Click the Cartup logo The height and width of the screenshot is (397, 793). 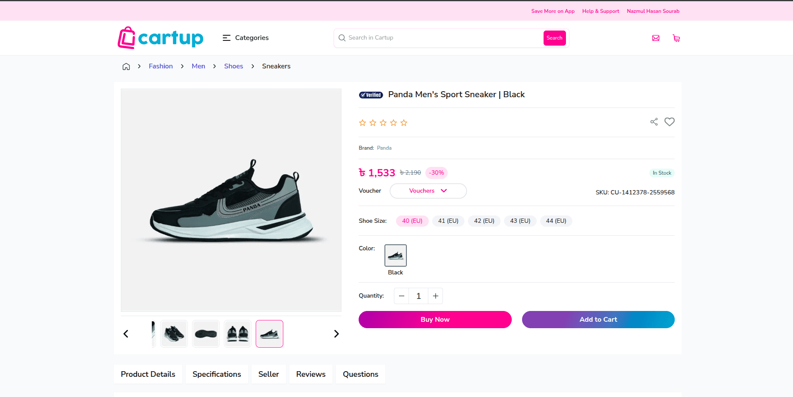[x=160, y=38]
